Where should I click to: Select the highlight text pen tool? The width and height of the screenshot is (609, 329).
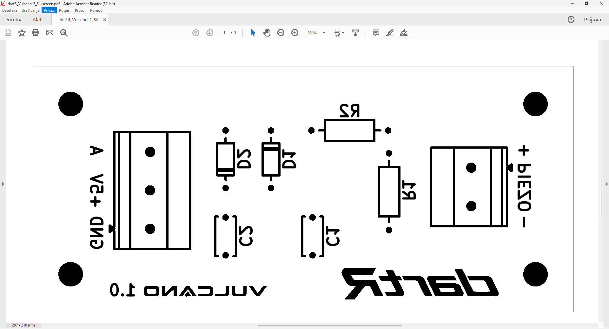[x=390, y=33]
